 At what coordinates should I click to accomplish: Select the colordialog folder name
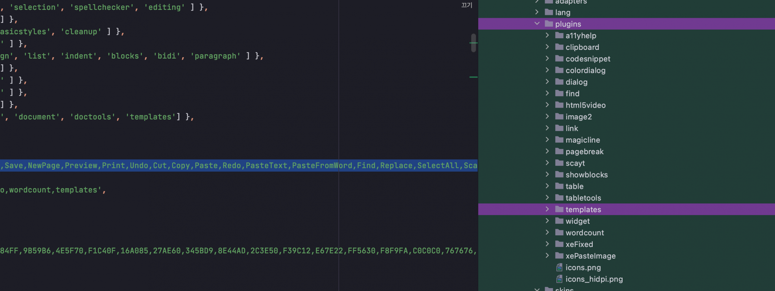click(585, 71)
